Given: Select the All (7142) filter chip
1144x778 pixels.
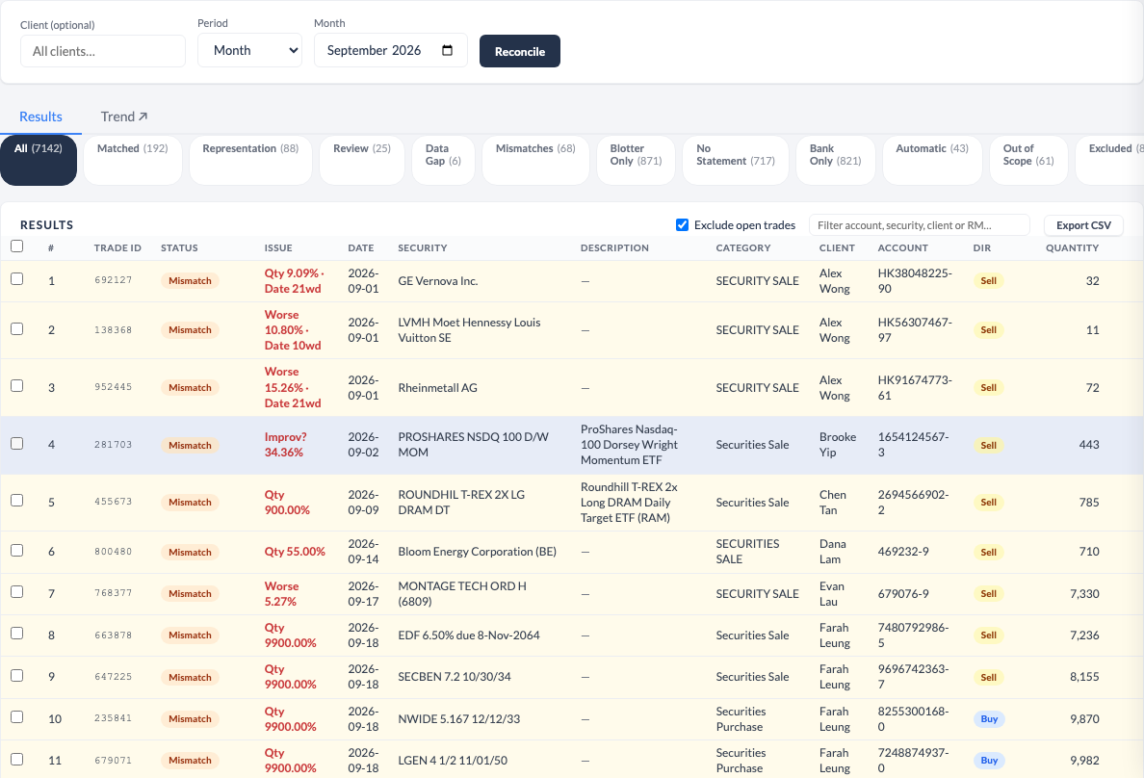Looking at the screenshot, I should pyautogui.click(x=39, y=160).
